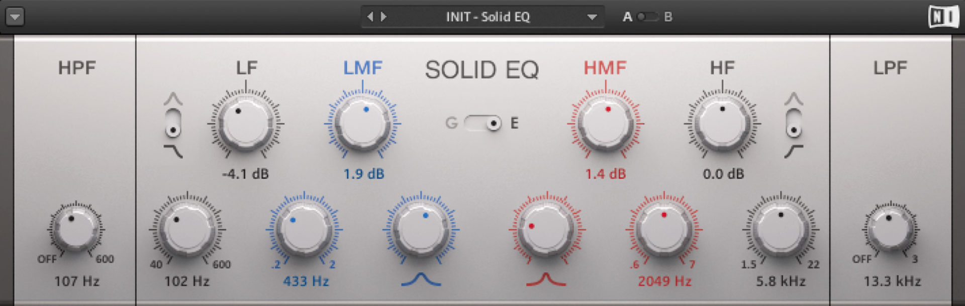Click the LMF gain knob
Image resolution: width=965 pixels, height=306 pixels.
click(x=362, y=123)
